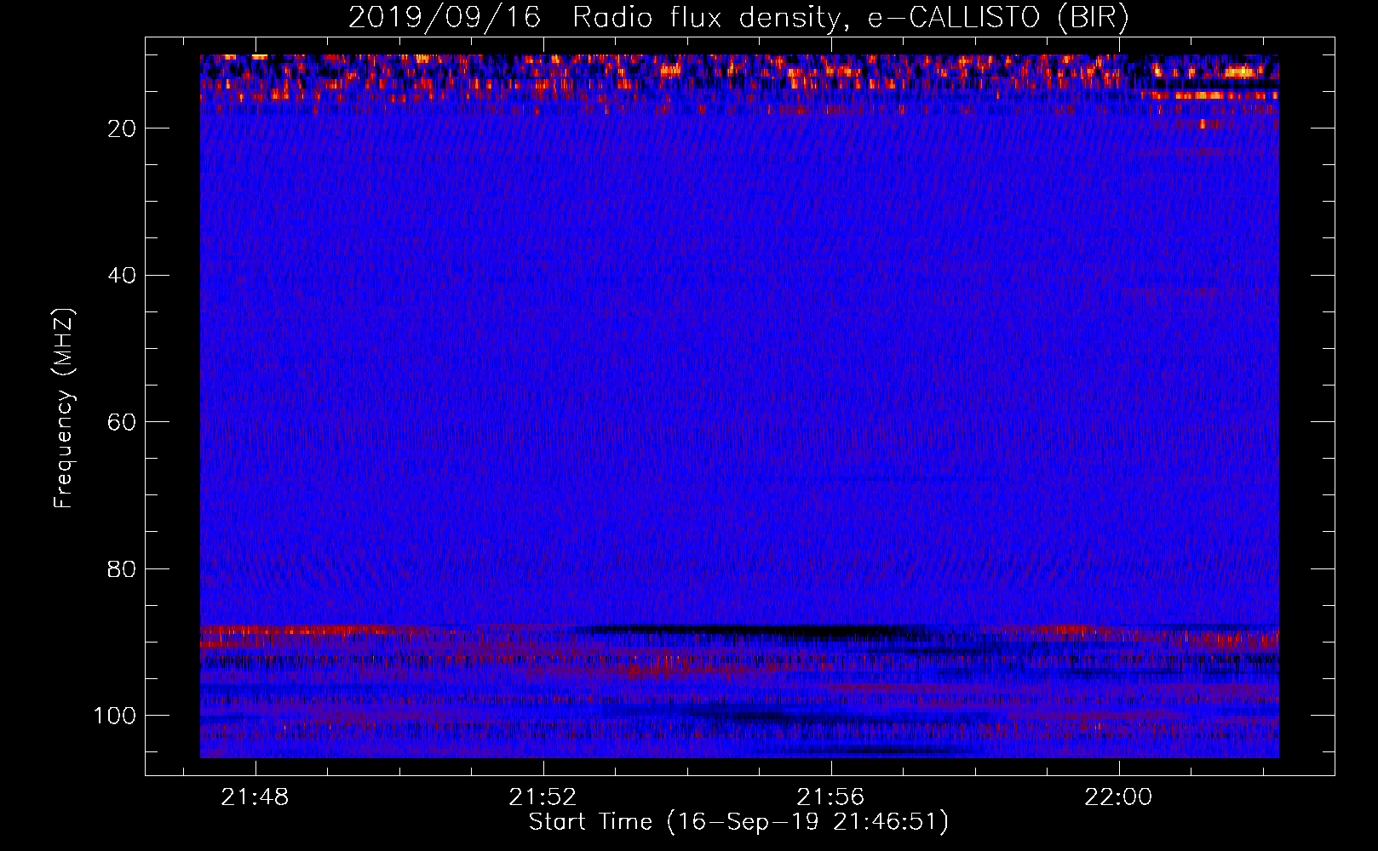Click the 'Frequency (MHZ)' axis label

pos(64,408)
